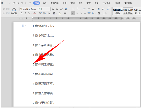Apply Superscript formatting

pos(40,13)
